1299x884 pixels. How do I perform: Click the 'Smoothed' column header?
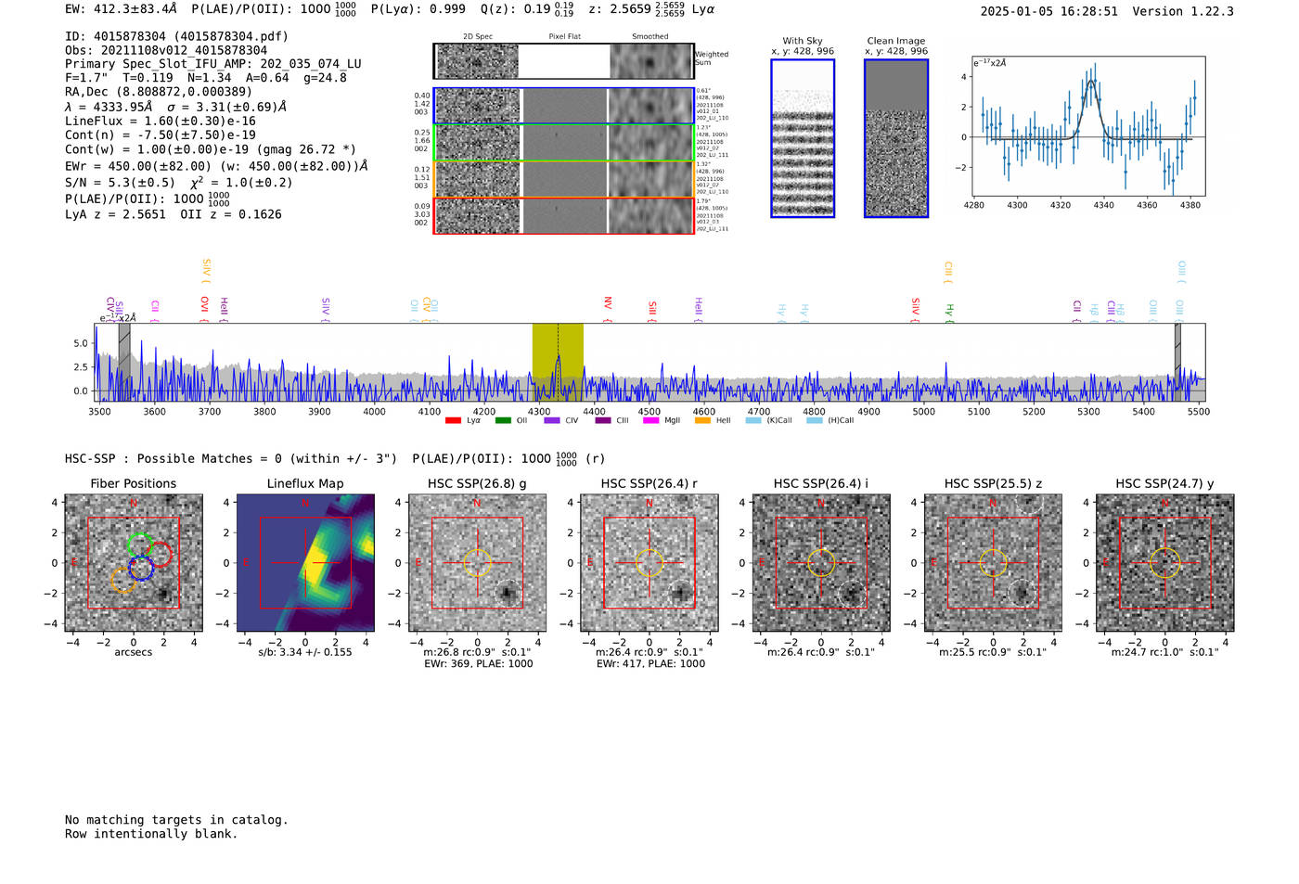click(650, 37)
